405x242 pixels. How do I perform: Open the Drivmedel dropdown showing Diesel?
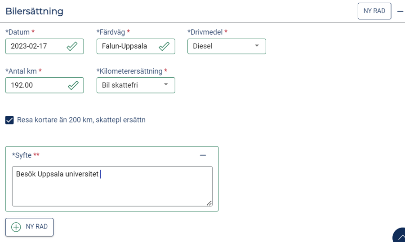(227, 46)
